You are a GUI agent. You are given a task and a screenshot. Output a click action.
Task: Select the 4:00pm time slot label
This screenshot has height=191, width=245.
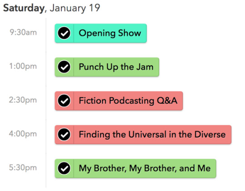tap(23, 134)
